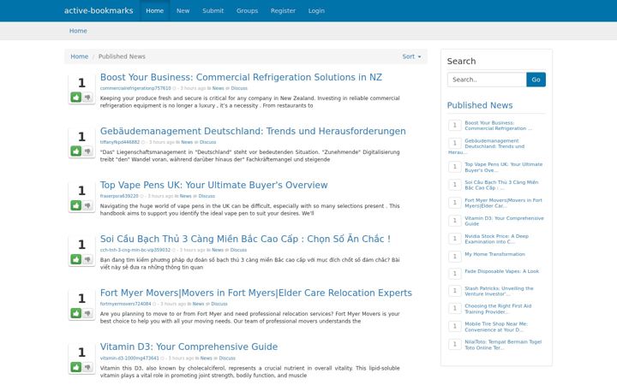Click Discuss under Gebäudemanagement post
Image resolution: width=617 pixels, height=385 pixels.
[x=207, y=142]
